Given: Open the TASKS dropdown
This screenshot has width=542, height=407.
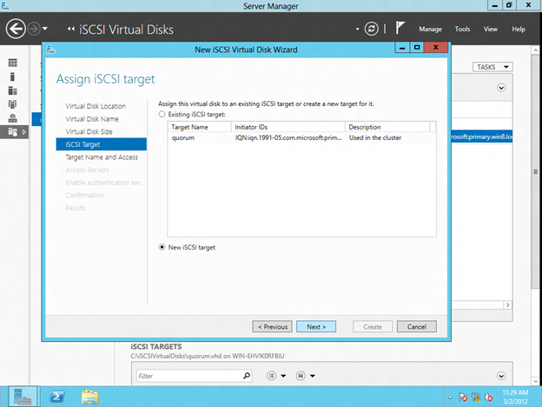Looking at the screenshot, I should point(492,67).
